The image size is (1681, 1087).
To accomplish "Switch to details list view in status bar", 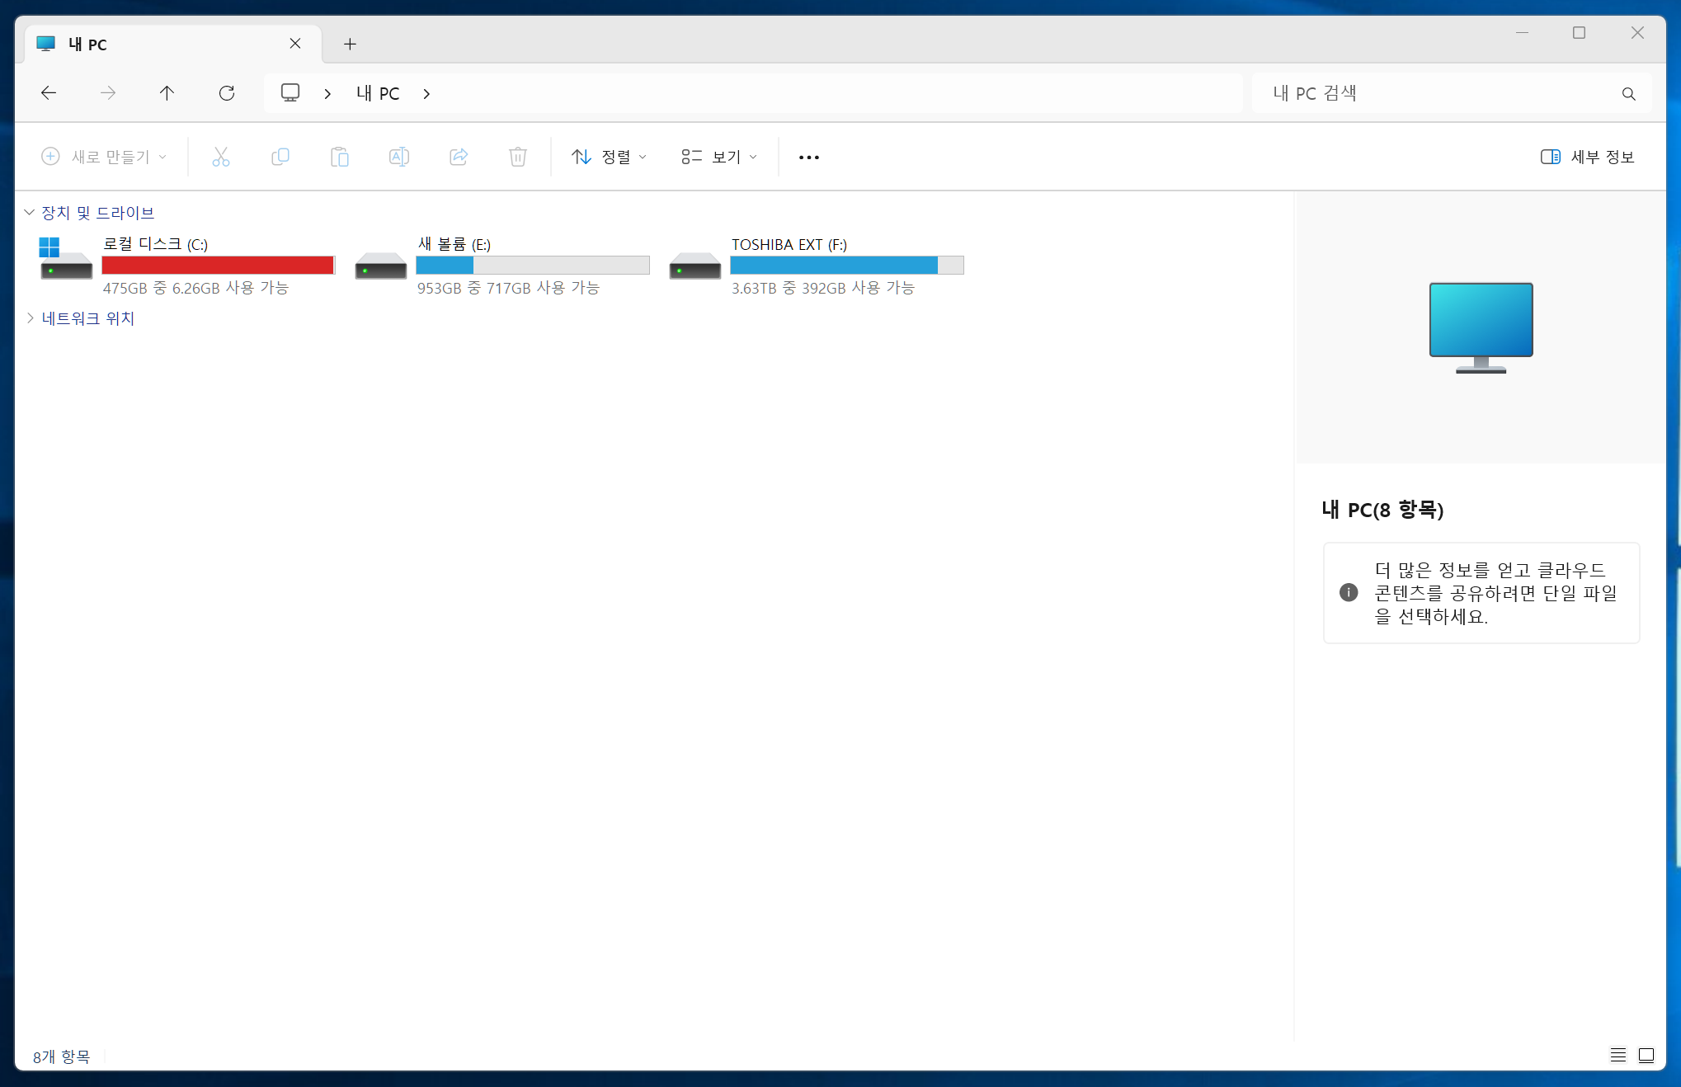I will point(1617,1055).
